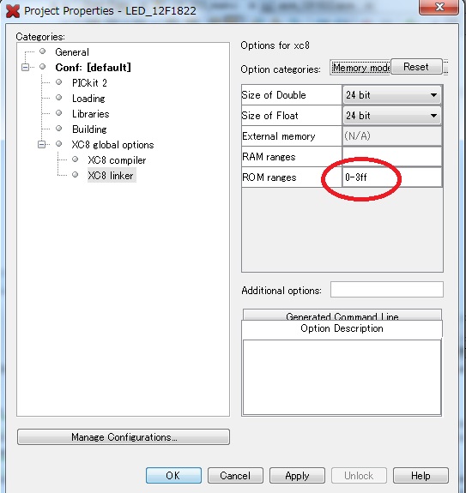Screen dimensions: 466x493
Task: Open the Size of Float dropdown
Action: [x=392, y=116]
